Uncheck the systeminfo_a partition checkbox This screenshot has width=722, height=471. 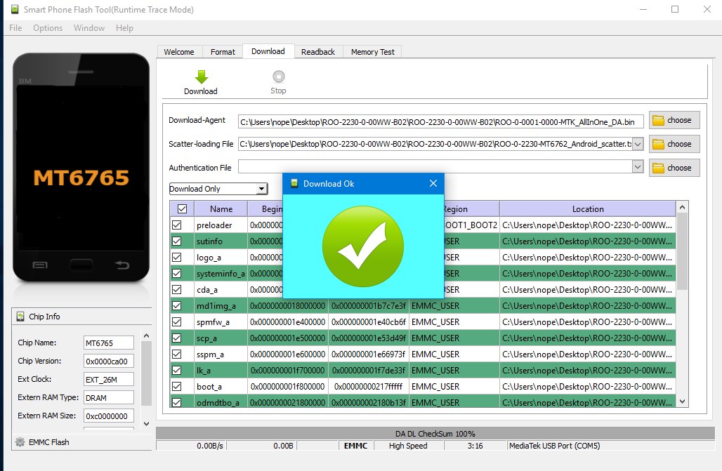177,274
